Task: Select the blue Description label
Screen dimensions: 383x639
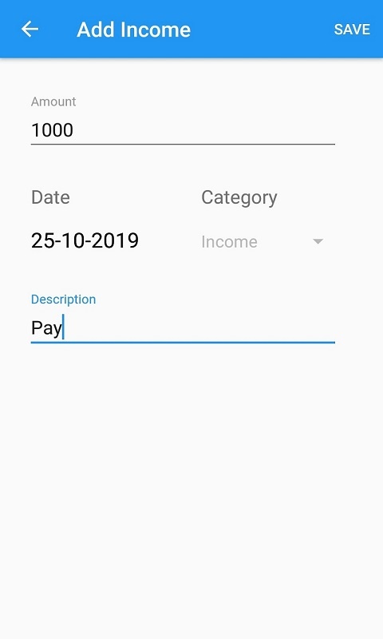Action: point(64,299)
